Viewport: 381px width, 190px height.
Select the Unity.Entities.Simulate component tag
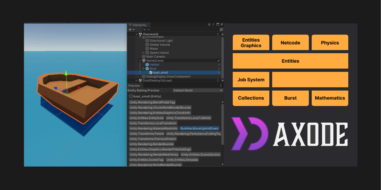pos(182,160)
